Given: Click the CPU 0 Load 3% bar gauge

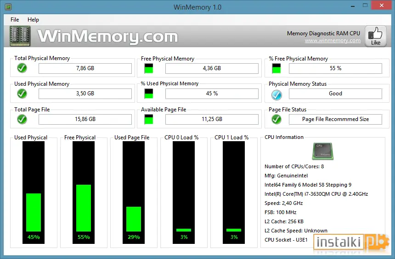Looking at the screenshot, I should coord(184,193).
